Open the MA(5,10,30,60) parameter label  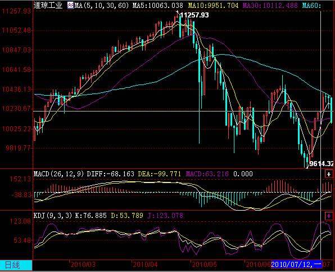coord(102,6)
